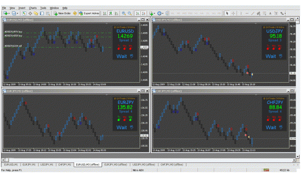Open the Strategy Tester icon
Image resolution: width=301 pixels, height=173 pixels.
48,13
